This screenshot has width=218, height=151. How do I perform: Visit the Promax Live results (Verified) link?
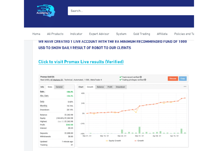click(x=81, y=62)
